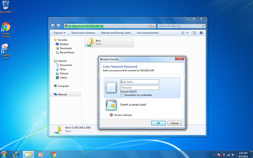Viewport: 253px width, 158px height.
Task: Toggle the preview pane icon
Action: (194, 33)
